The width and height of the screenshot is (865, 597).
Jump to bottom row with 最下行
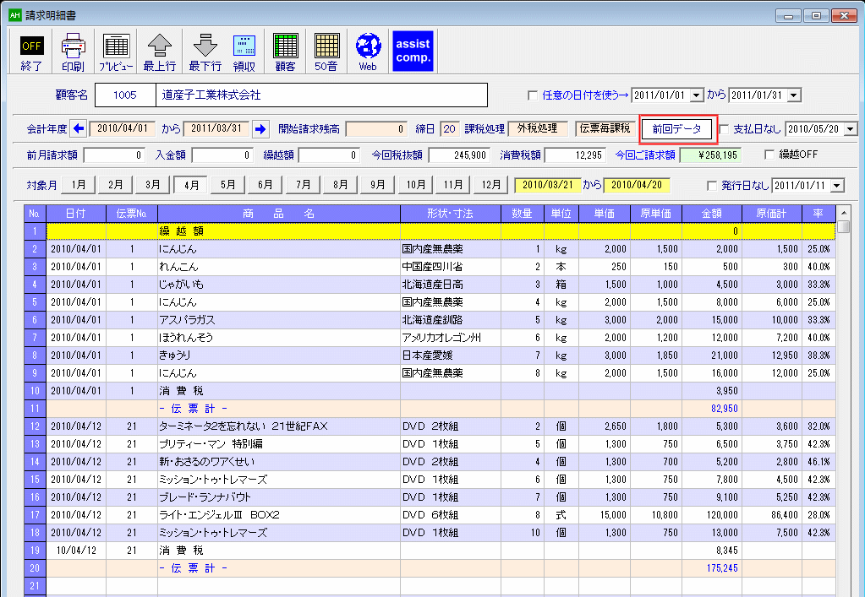205,50
